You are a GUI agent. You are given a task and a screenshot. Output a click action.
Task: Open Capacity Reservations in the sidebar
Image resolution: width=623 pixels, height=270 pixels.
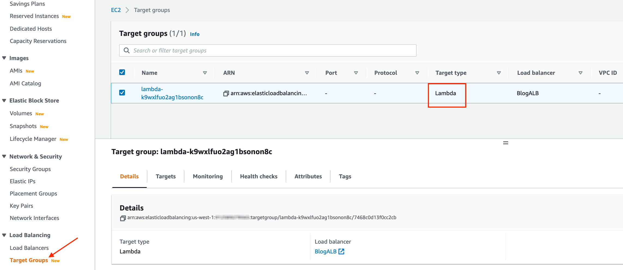tap(38, 41)
